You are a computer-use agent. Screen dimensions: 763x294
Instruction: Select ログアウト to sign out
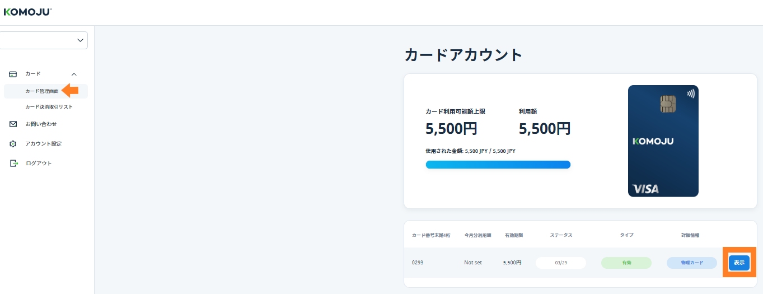(x=39, y=164)
